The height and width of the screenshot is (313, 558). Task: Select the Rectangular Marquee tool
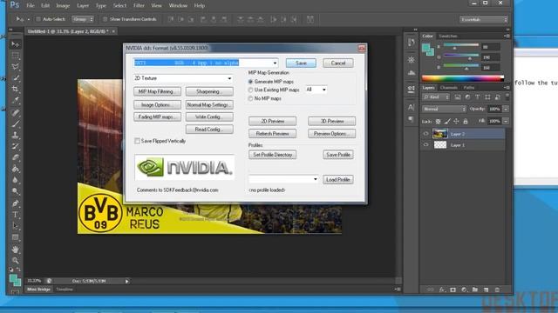click(x=15, y=56)
